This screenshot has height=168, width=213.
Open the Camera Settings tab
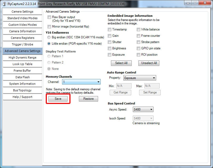22,12
